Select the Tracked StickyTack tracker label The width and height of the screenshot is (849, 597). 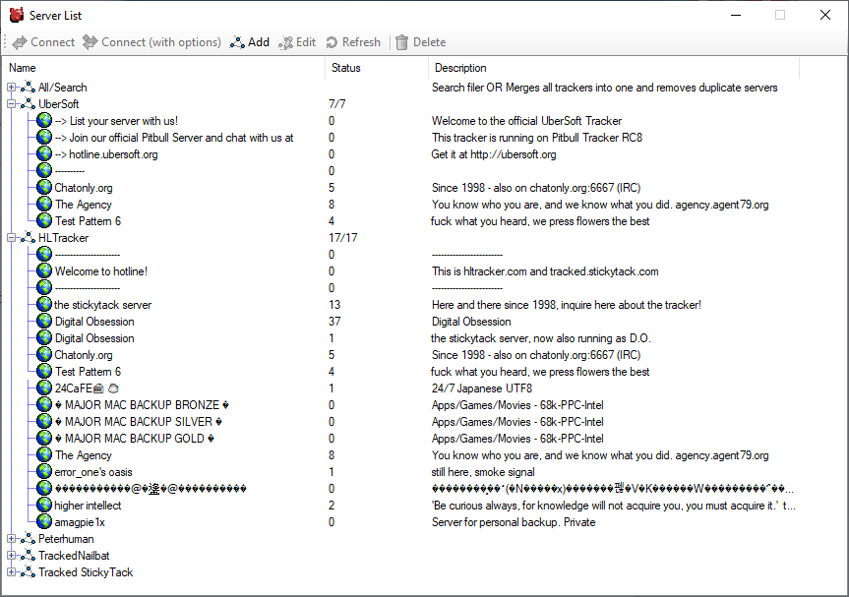pyautogui.click(x=86, y=572)
